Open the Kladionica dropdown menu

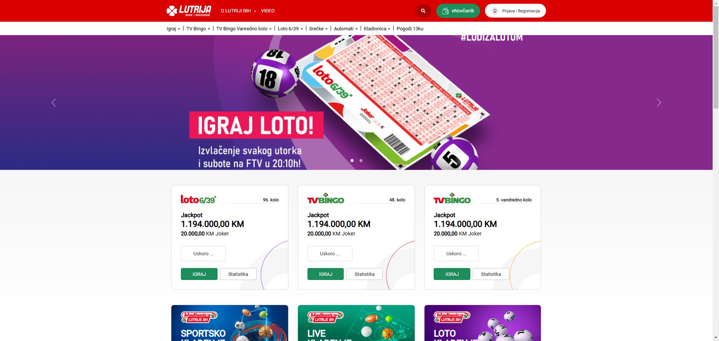[377, 29]
